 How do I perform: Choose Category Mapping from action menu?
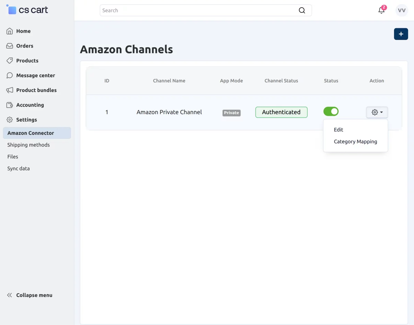pos(356,142)
